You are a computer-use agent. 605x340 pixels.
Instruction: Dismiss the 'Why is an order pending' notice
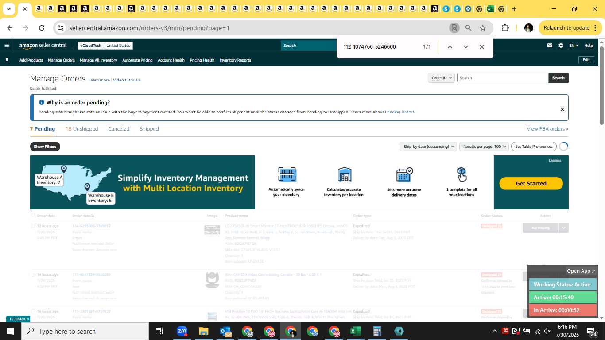pyautogui.click(x=562, y=109)
